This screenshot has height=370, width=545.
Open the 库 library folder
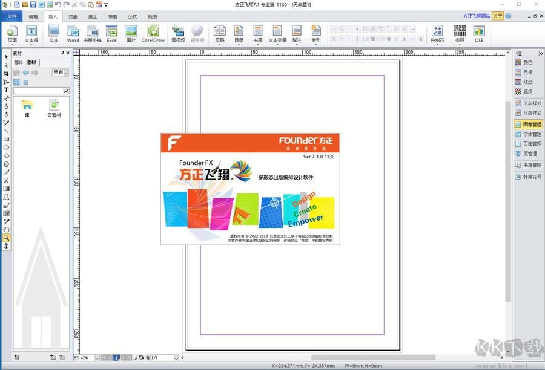pos(27,109)
